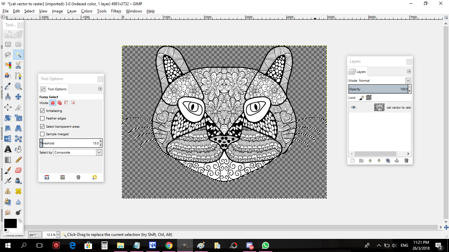Select the Scale tool
This screenshot has height=252, width=449.
(x=18, y=118)
